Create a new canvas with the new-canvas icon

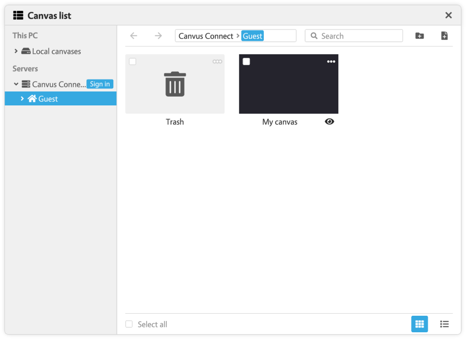point(444,36)
